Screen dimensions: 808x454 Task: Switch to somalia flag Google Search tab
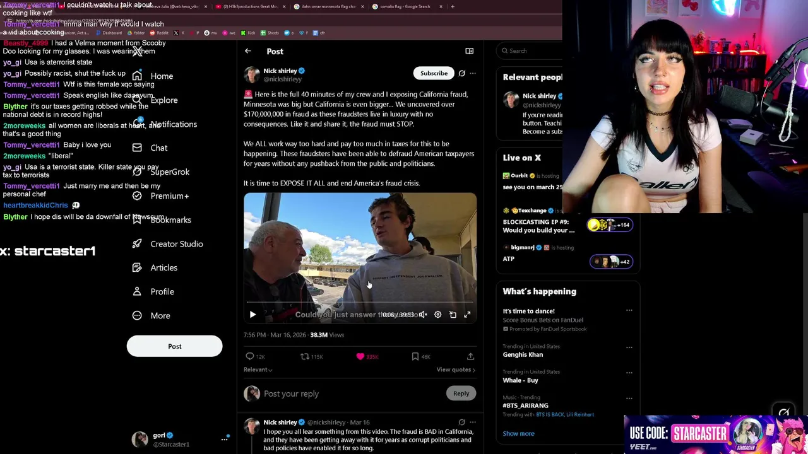tap(404, 7)
